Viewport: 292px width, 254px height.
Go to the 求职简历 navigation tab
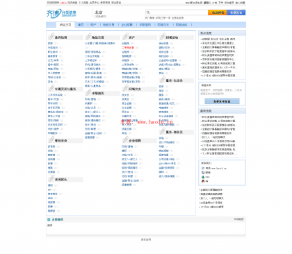point(145,25)
